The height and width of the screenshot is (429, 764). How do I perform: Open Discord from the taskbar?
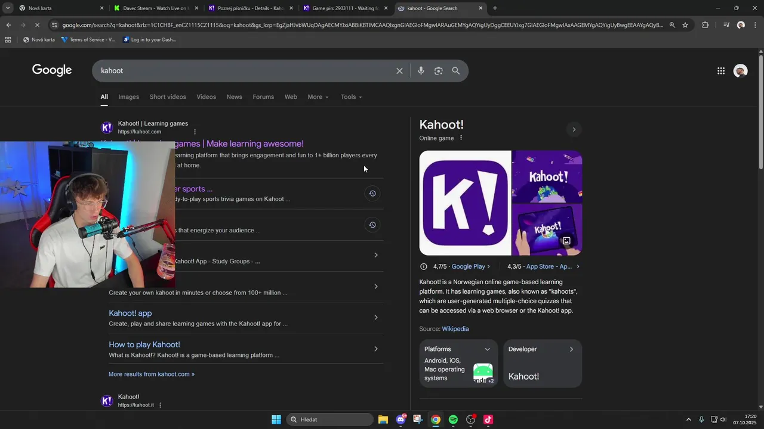coord(401,419)
